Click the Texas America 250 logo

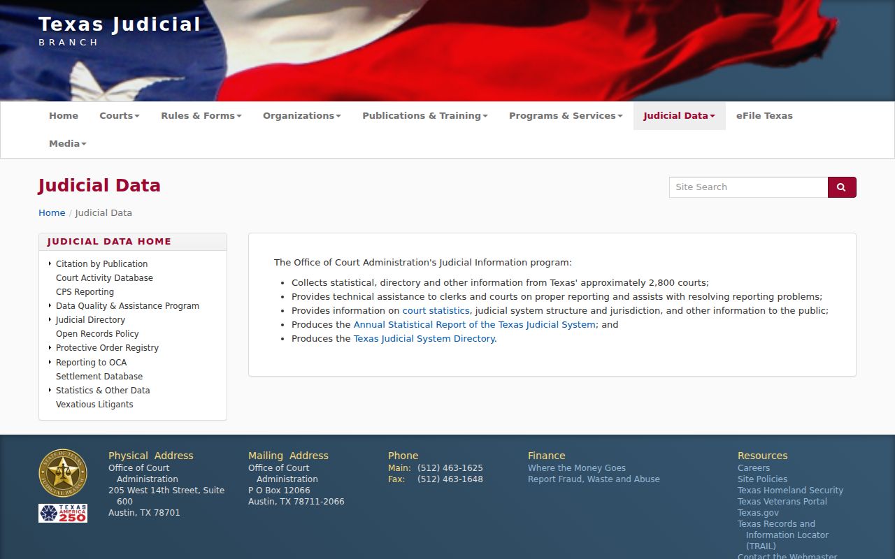click(x=63, y=513)
